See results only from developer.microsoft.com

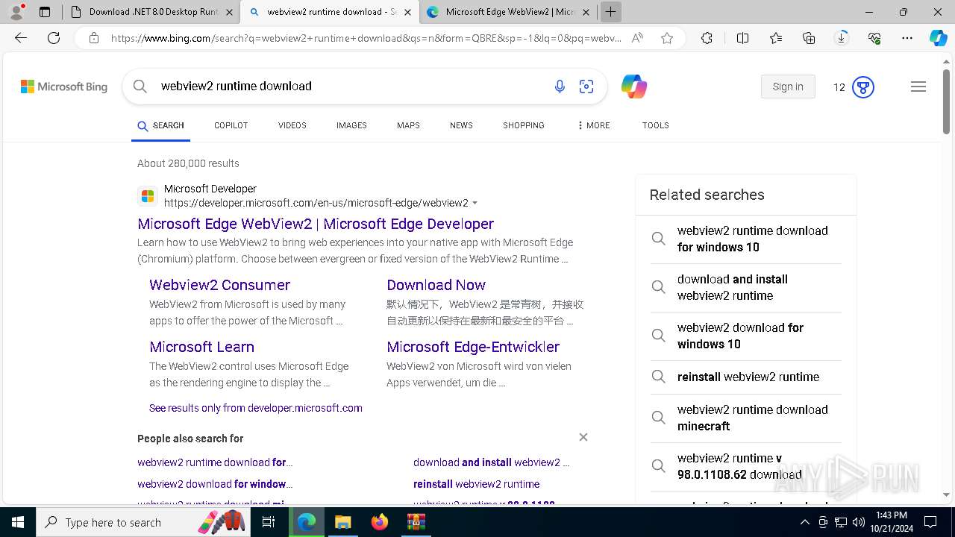(256, 408)
